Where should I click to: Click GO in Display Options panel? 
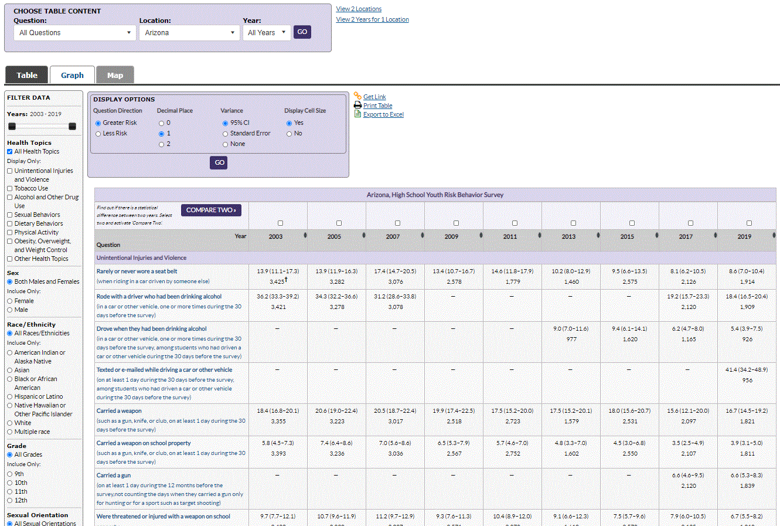219,162
